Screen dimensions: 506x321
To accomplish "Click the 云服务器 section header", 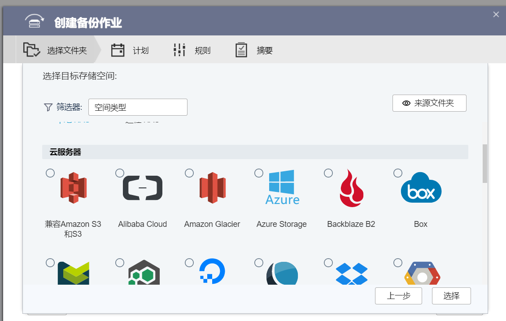I will point(255,152).
